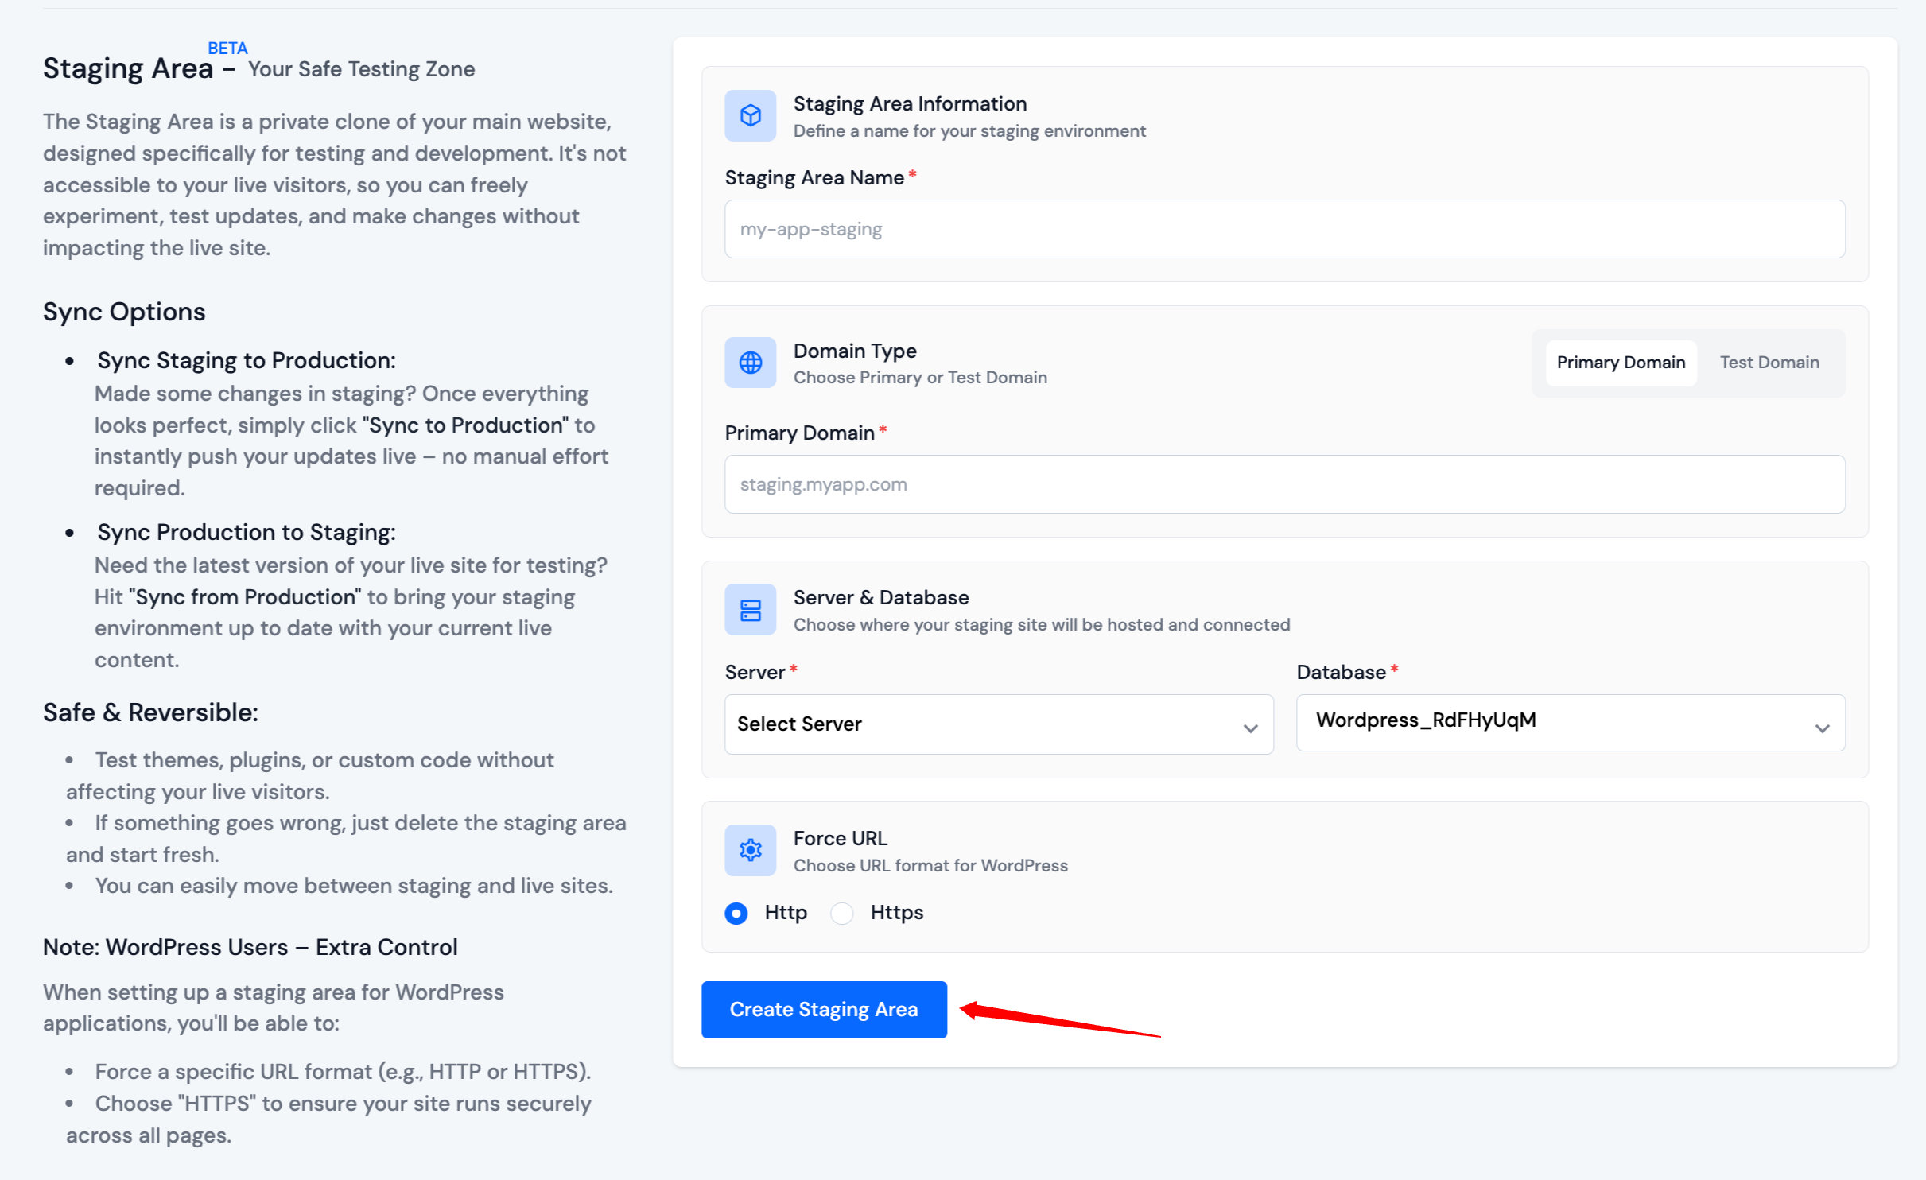Click the cube icon beside Staging Area Information
Viewport: 1926px width, 1180px height.
pos(750,115)
